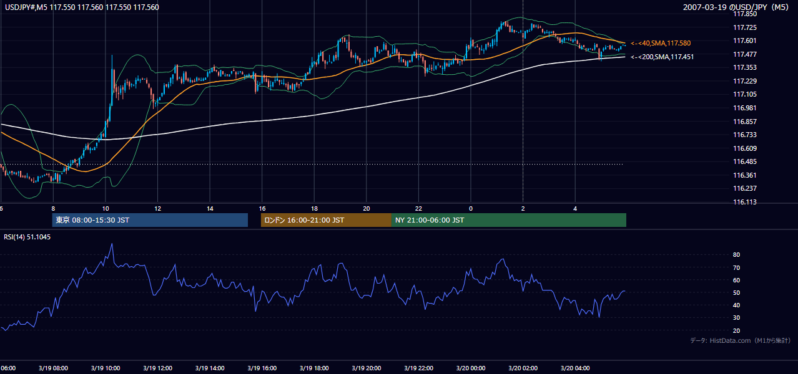Image resolution: width=798 pixels, height=374 pixels.
Task: Click price level 116.237 on the axis
Action: click(x=744, y=188)
